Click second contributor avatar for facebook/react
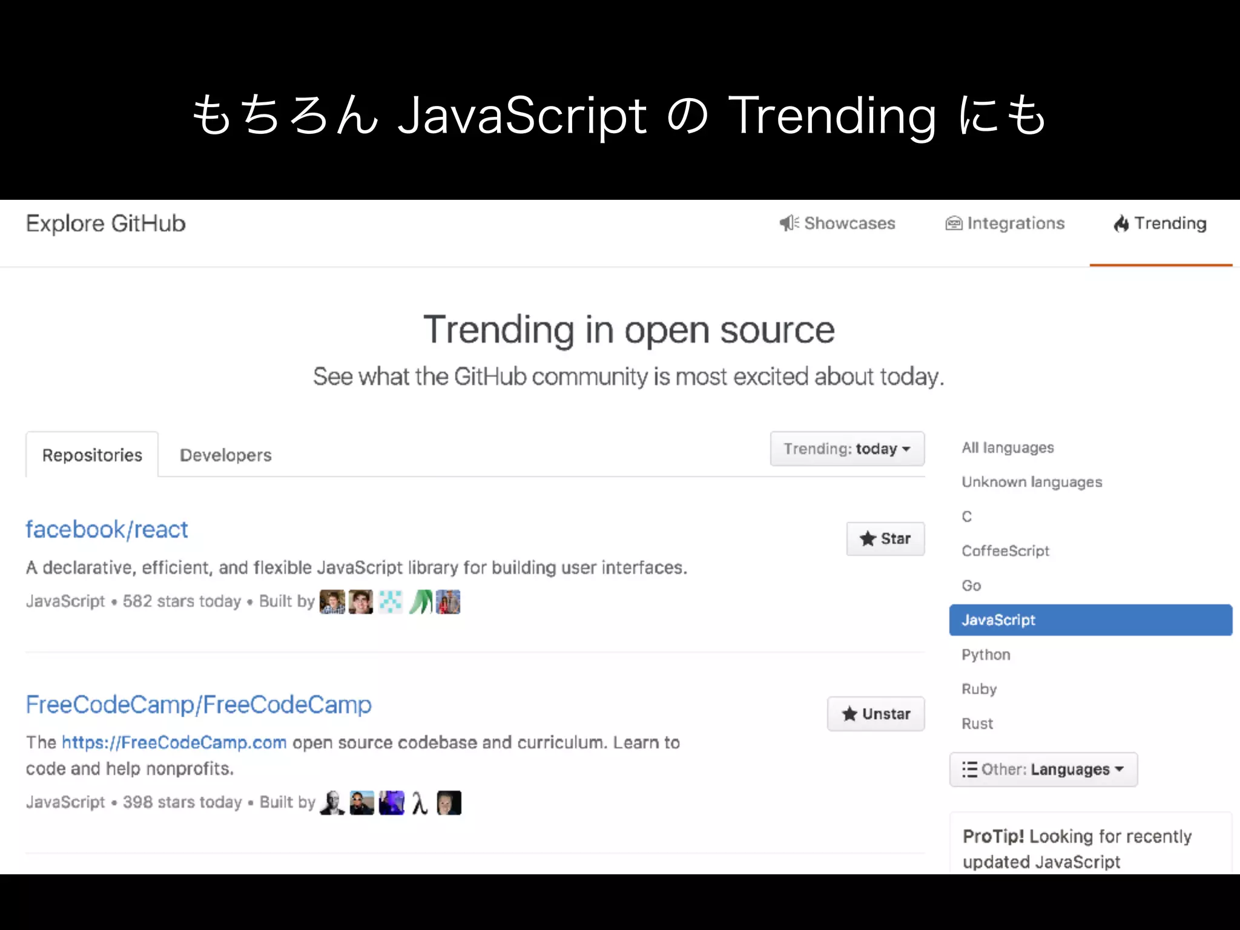Image resolution: width=1240 pixels, height=930 pixels. (x=361, y=602)
